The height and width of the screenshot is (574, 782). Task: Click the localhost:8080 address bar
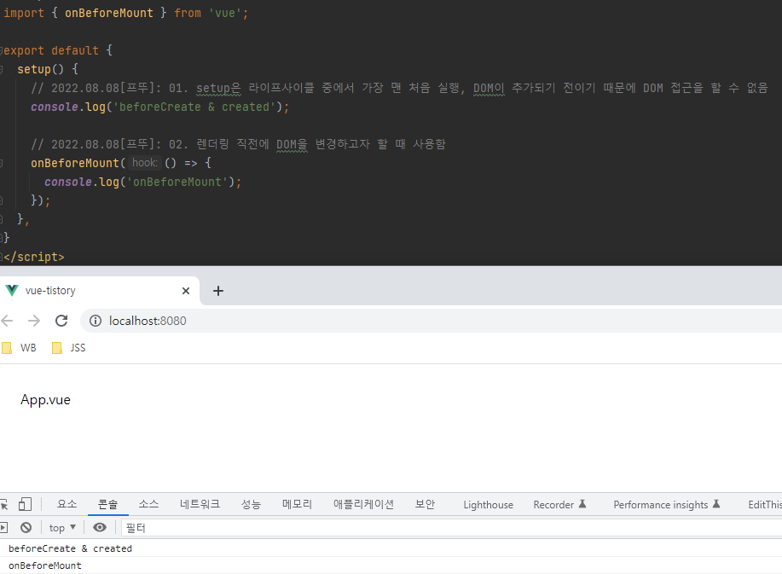click(431, 321)
